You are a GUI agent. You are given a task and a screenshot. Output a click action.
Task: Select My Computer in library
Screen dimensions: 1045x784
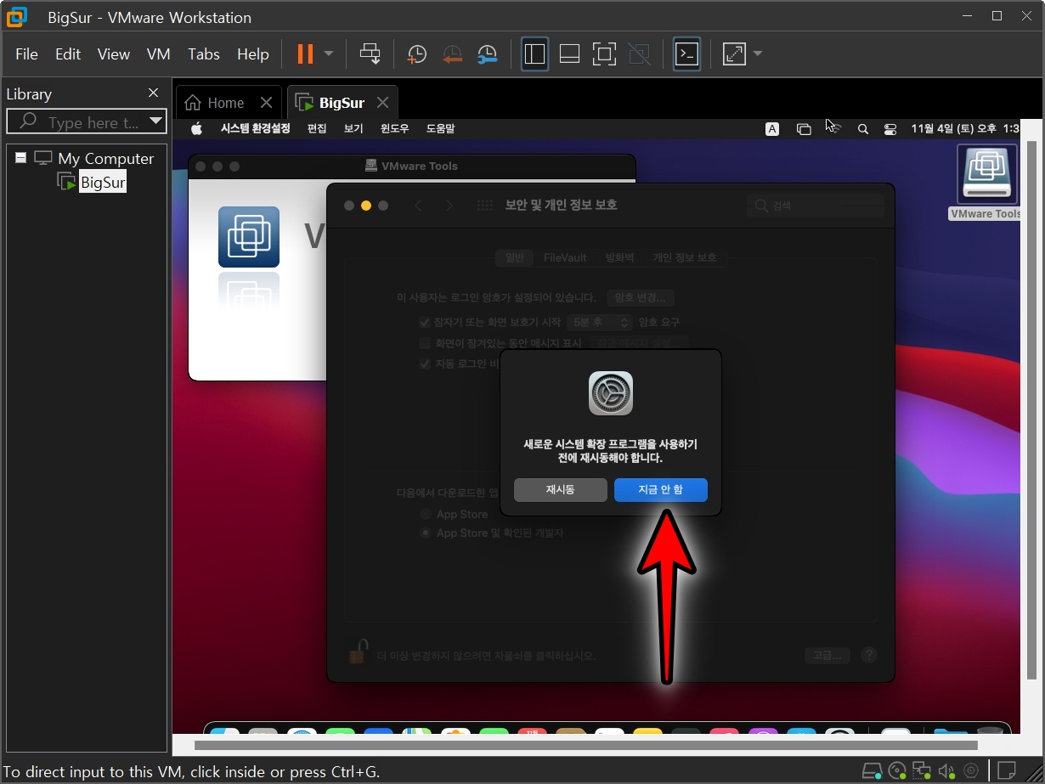click(105, 158)
